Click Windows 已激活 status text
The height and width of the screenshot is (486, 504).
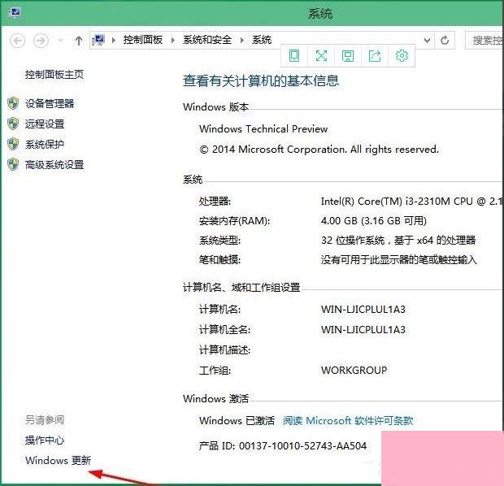(x=237, y=420)
